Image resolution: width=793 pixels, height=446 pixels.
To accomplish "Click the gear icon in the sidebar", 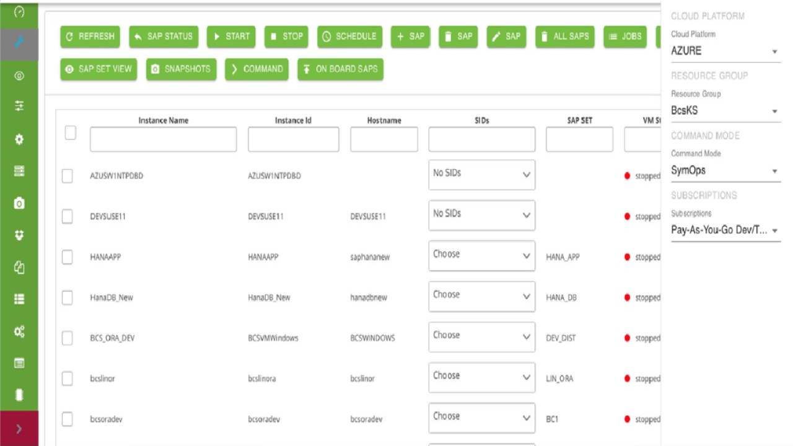I will tap(19, 139).
